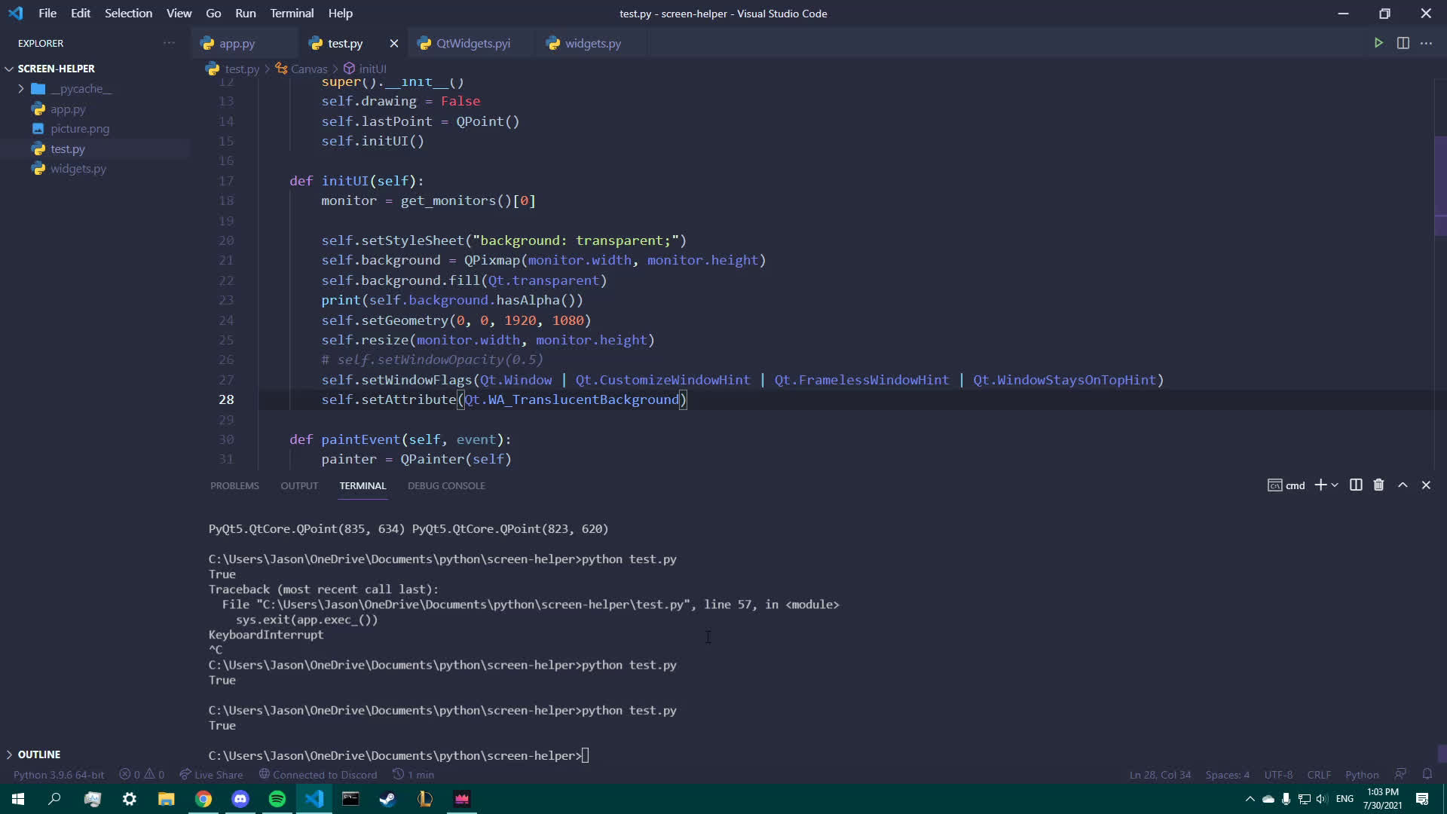
Task: Maximize the terminal panel size
Action: [1403, 485]
